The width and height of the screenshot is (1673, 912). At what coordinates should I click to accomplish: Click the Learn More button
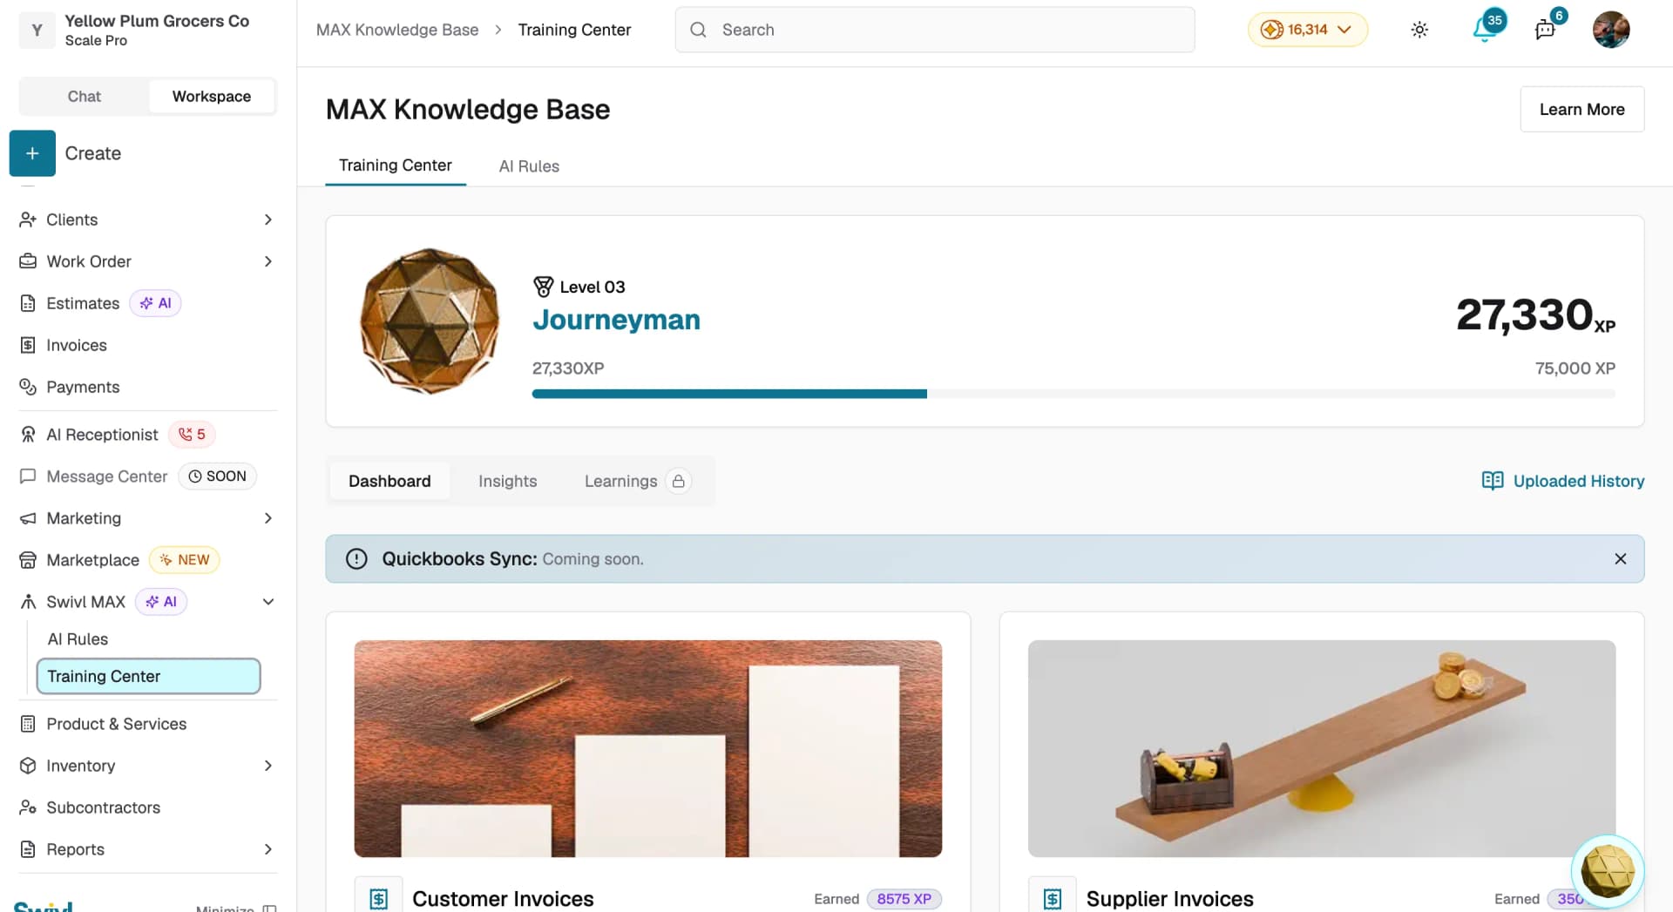pos(1582,109)
